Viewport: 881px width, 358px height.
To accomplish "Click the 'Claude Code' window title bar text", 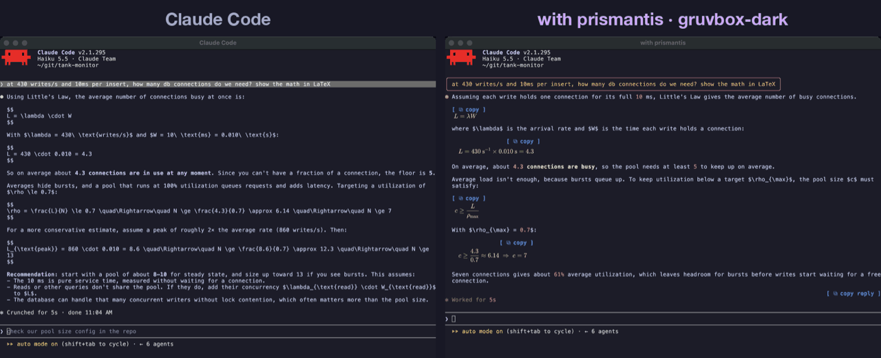I will (217, 43).
